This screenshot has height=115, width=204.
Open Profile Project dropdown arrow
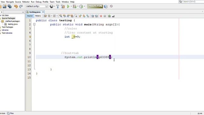(x=84, y=6)
